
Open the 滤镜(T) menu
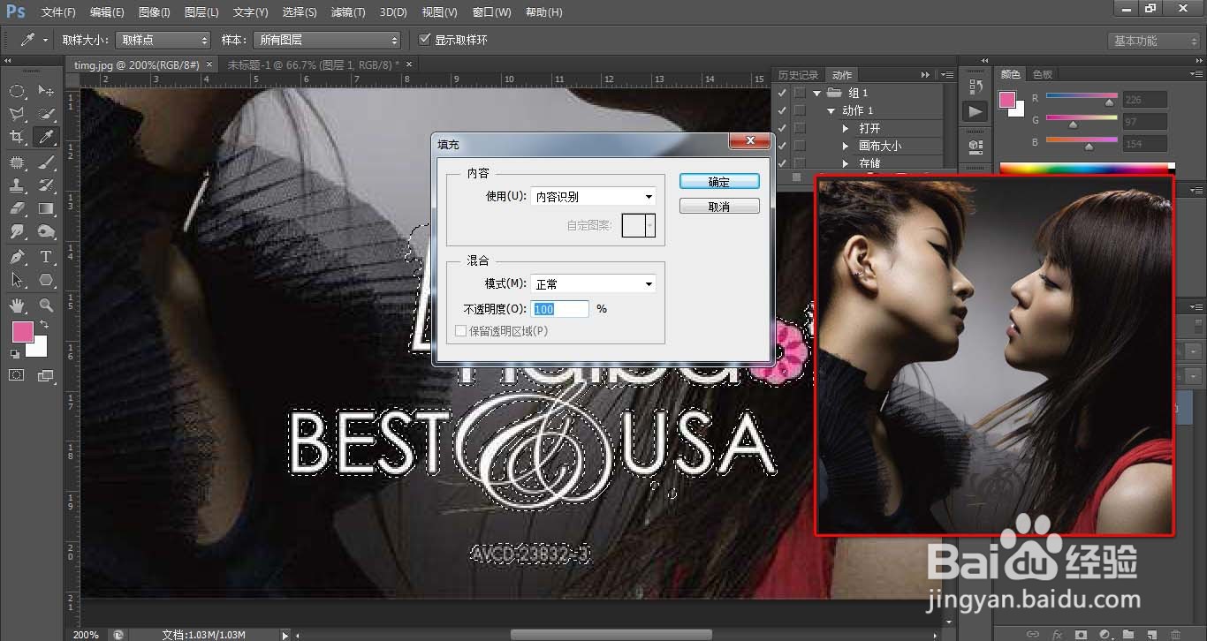(348, 12)
